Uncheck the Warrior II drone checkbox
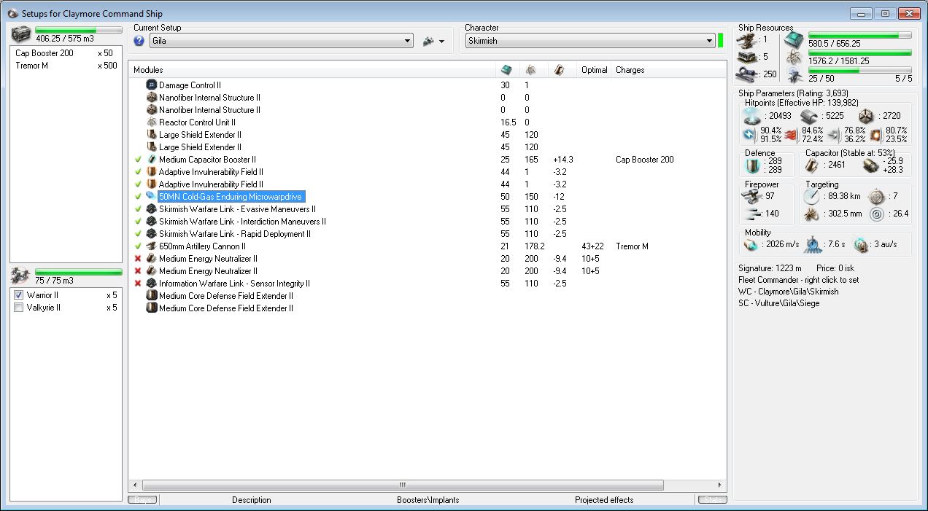 pyautogui.click(x=19, y=295)
